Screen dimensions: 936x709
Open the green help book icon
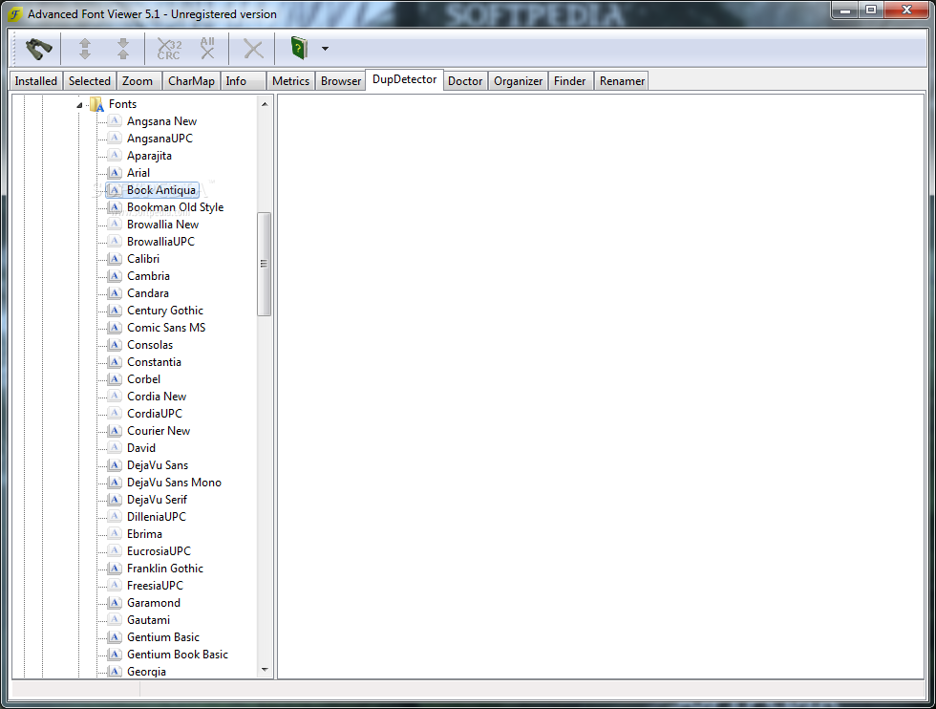click(299, 49)
